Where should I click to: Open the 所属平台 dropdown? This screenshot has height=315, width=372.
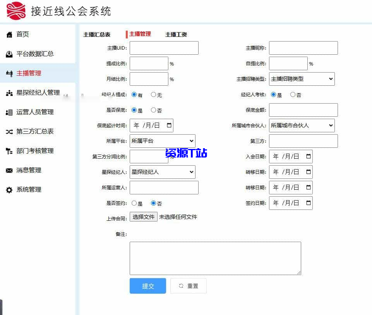162,141
